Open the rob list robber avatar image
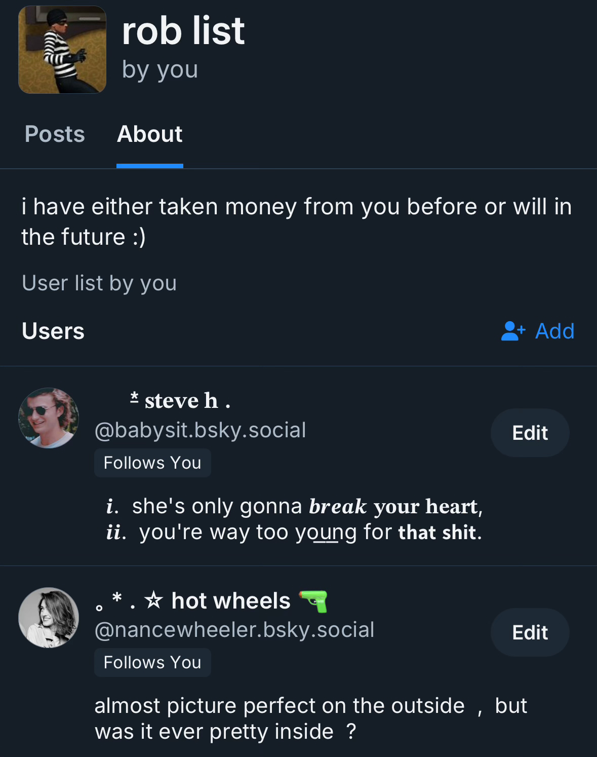597x757 pixels. 62,50
